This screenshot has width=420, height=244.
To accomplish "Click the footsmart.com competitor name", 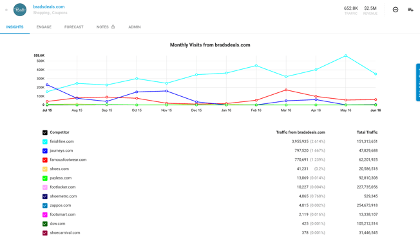I will coord(62,214).
